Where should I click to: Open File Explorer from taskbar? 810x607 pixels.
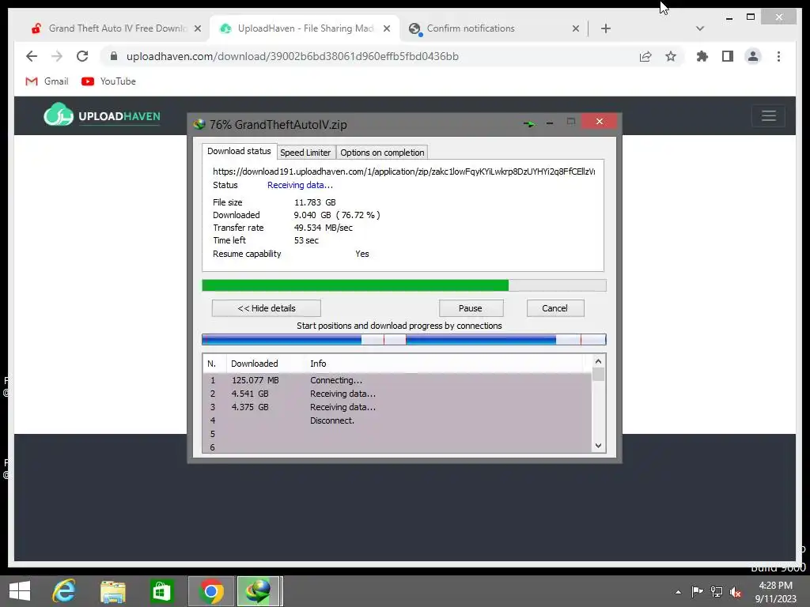point(112,591)
